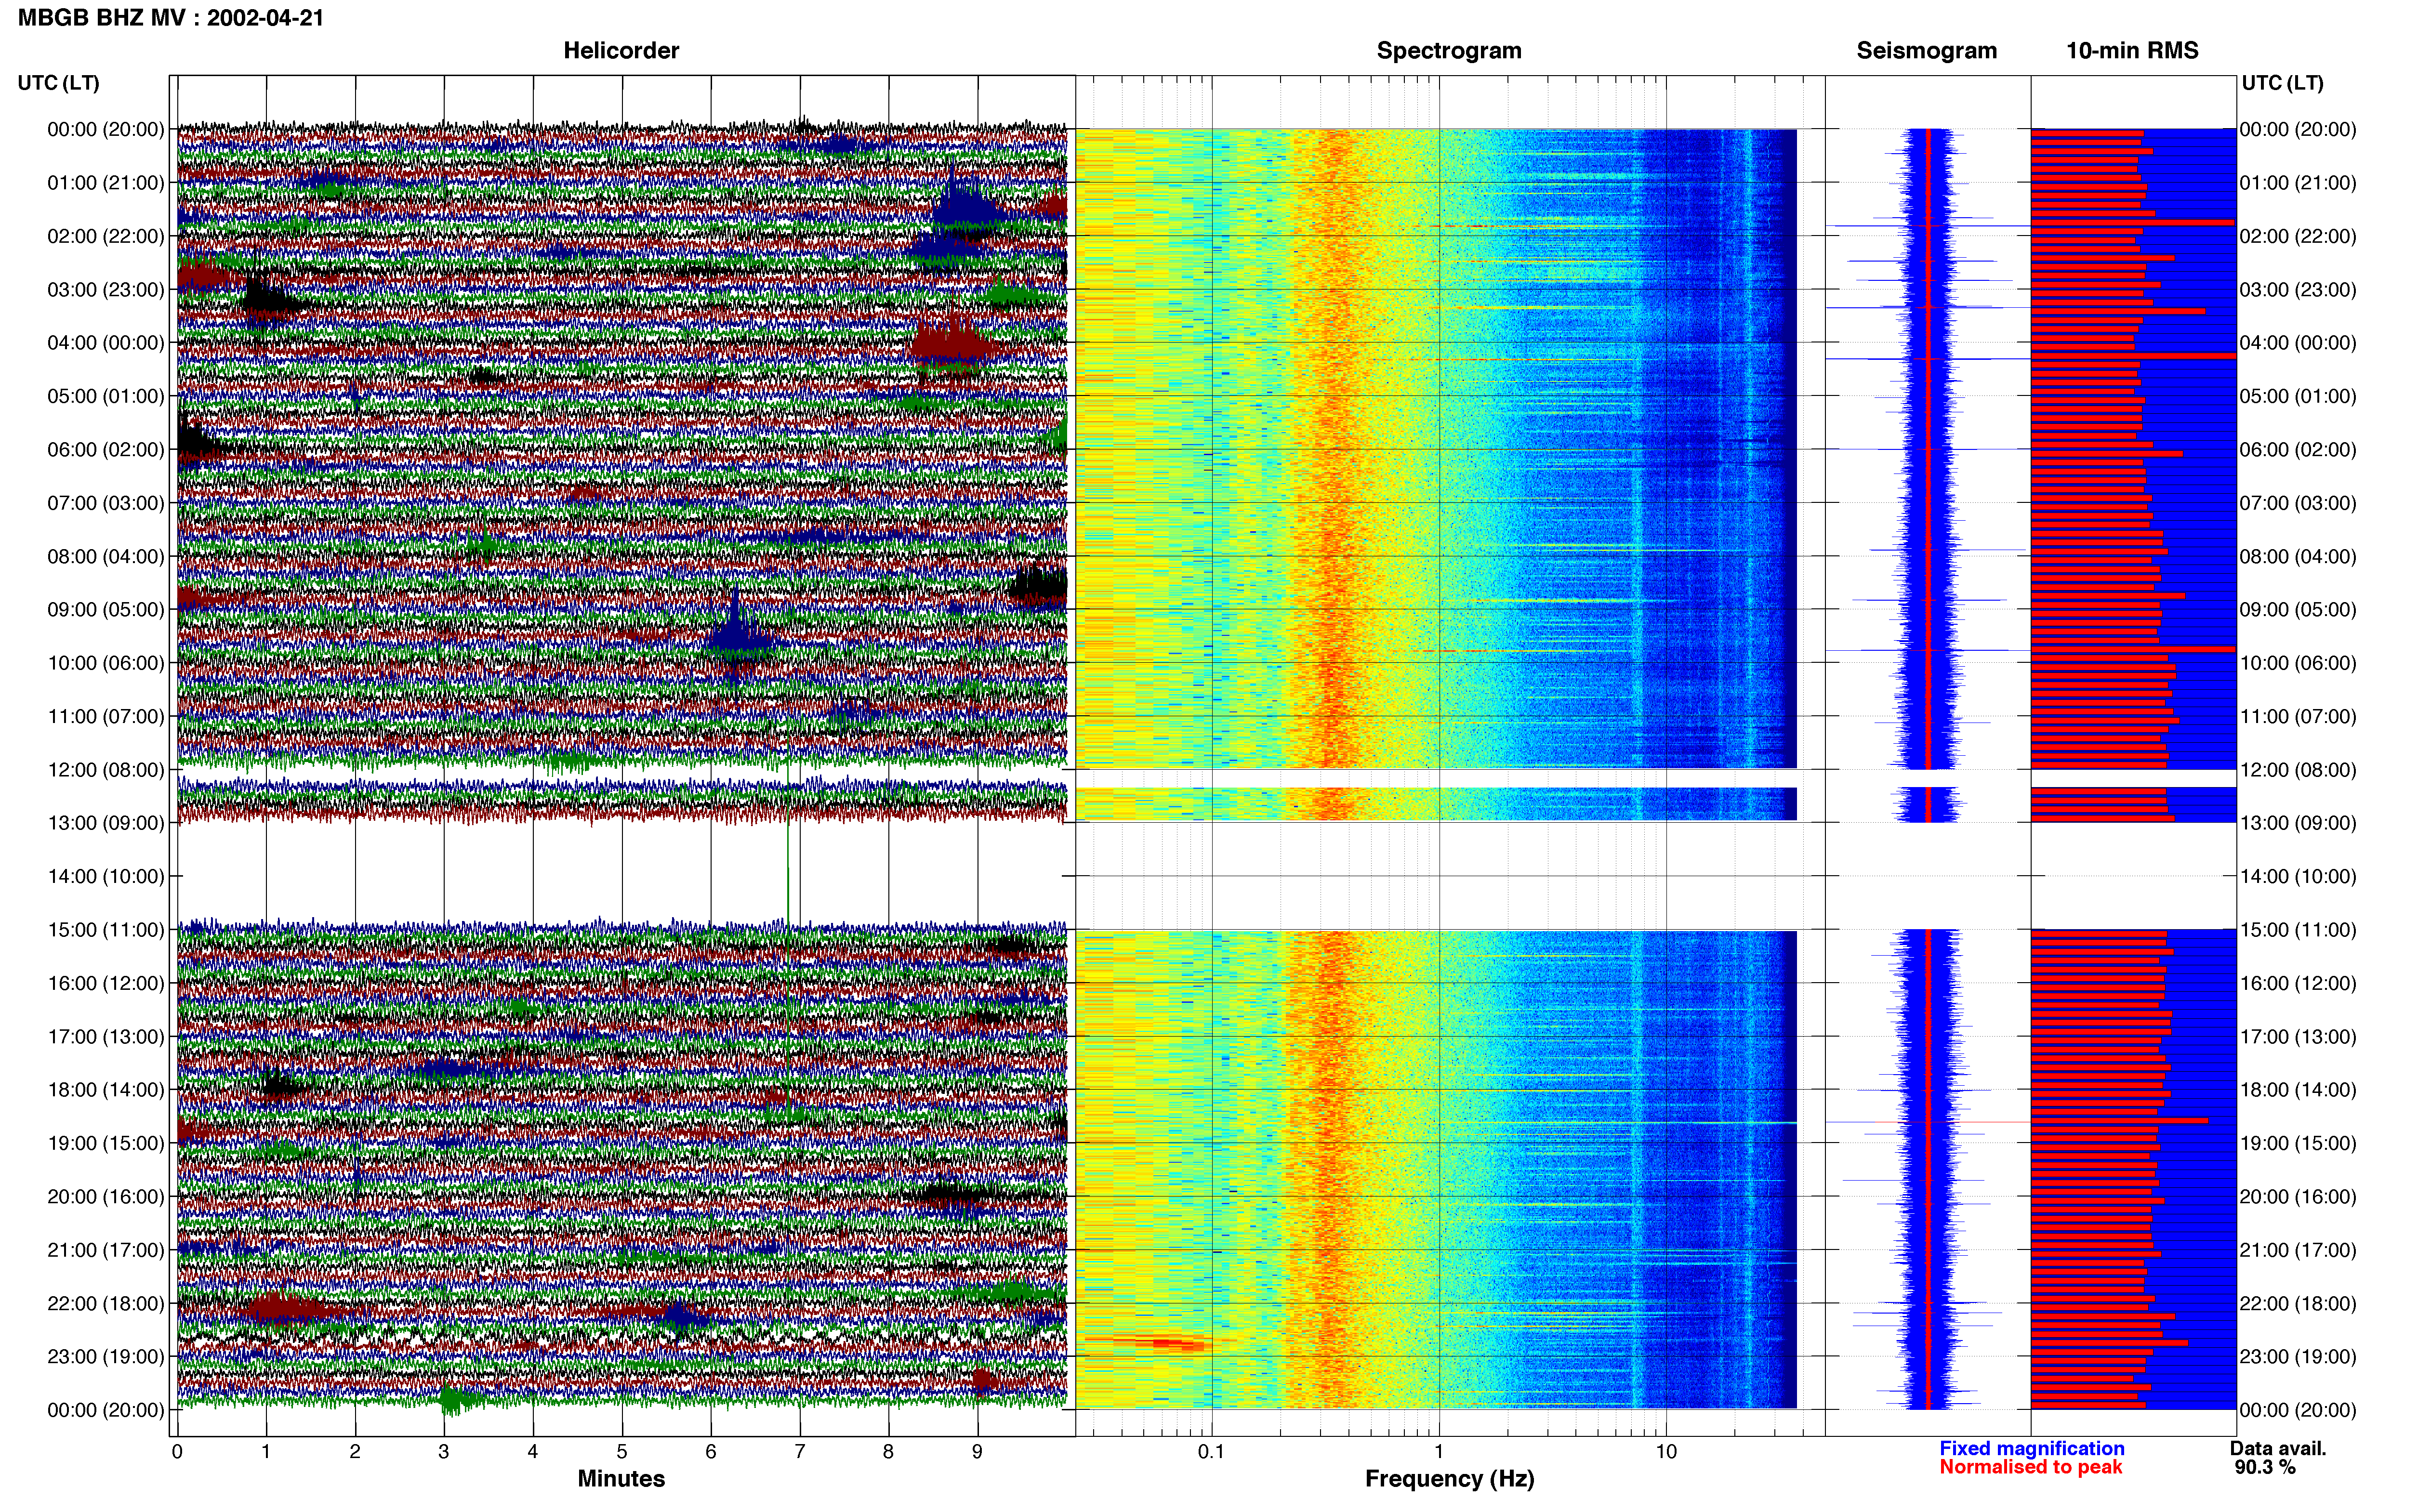Image resolution: width=2418 pixels, height=1512 pixels.
Task: Click the '90.3 %' availability value
Action: [2265, 1467]
